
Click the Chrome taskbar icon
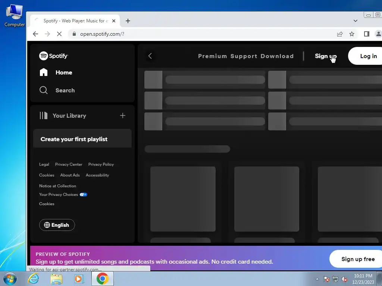coord(102,279)
